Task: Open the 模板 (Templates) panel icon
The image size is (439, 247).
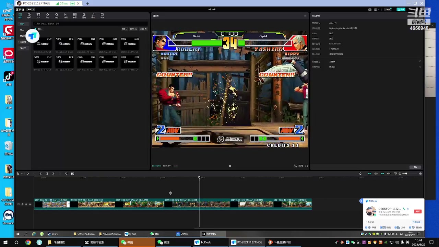Action: pyautogui.click(x=102, y=15)
